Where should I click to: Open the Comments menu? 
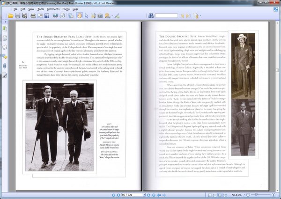53,9
